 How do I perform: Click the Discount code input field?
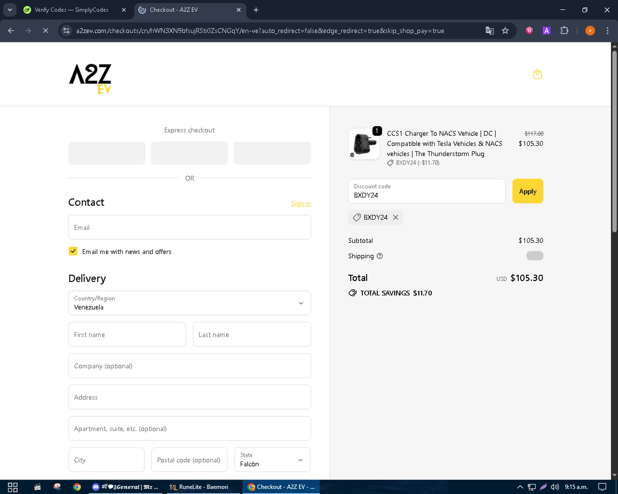click(427, 191)
